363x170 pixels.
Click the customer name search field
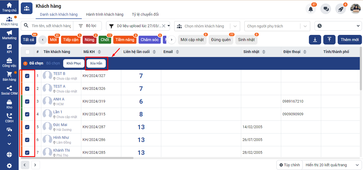tap(51, 26)
